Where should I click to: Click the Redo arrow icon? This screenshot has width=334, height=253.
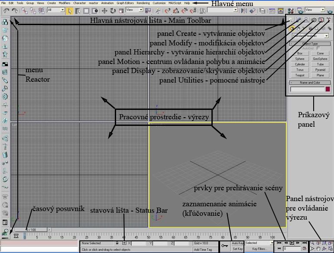(14, 11)
